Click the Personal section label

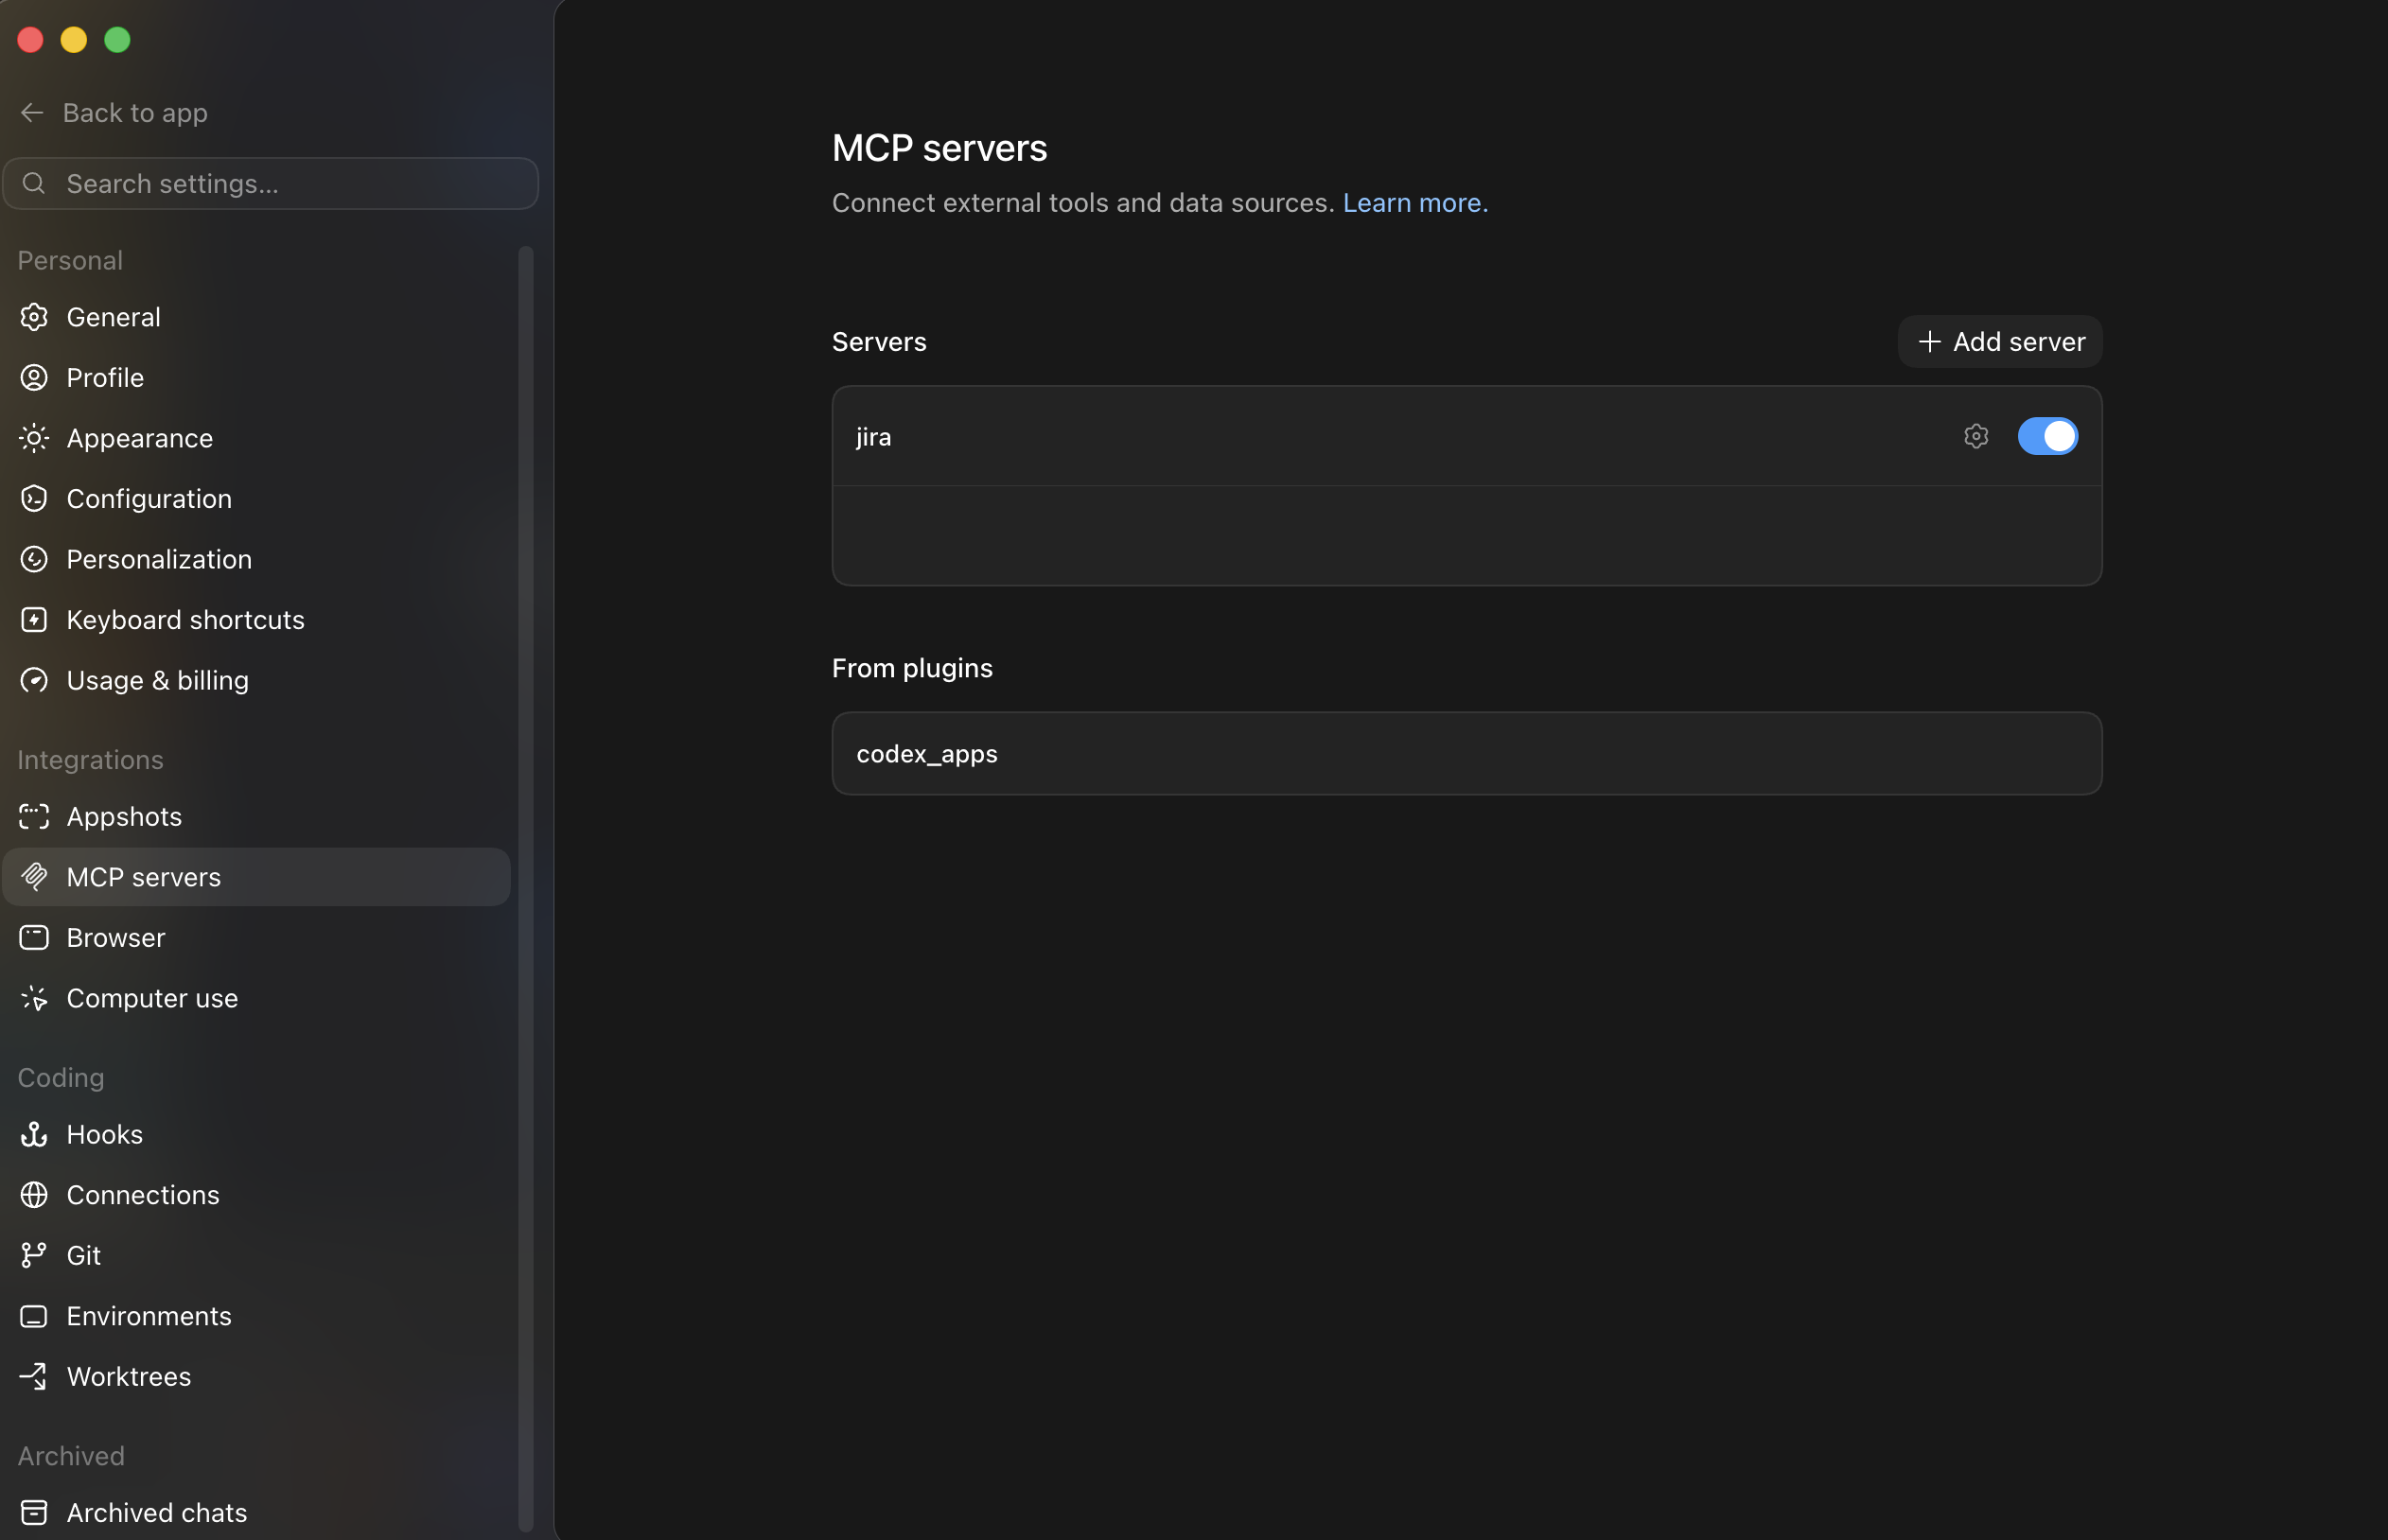(x=70, y=261)
